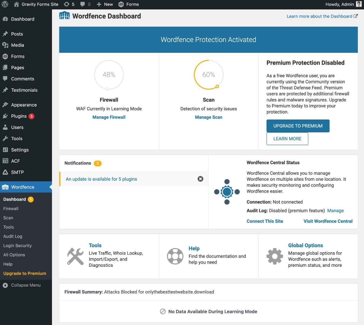Click the 60% Scan progress ring

[208, 75]
